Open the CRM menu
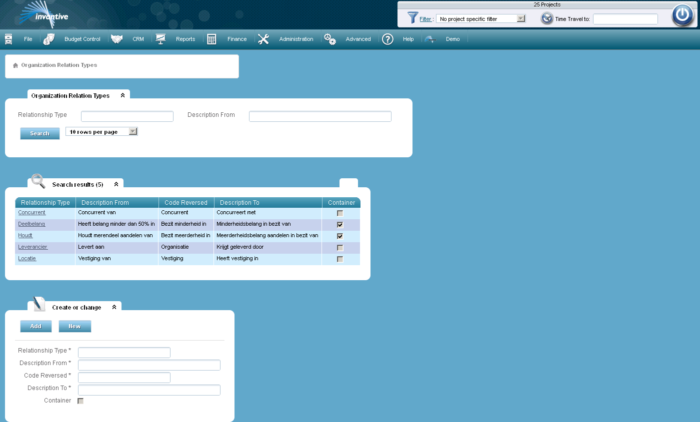 138,39
